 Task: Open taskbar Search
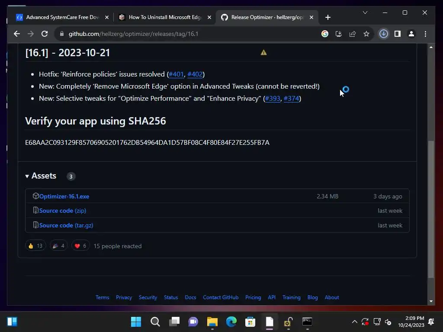(x=155, y=322)
